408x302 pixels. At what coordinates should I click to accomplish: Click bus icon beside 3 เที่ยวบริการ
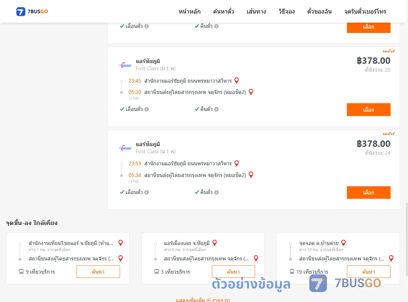pos(156,271)
